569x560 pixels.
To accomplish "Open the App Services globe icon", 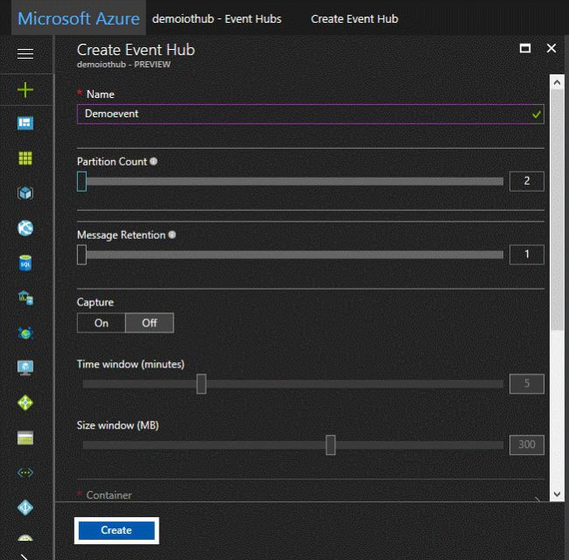I will click(25, 228).
